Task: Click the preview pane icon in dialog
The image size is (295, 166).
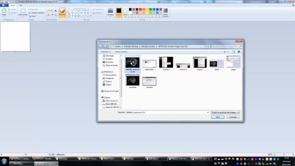Action: 233,52
